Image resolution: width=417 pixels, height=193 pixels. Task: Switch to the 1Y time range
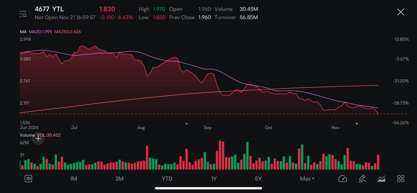coord(214,179)
